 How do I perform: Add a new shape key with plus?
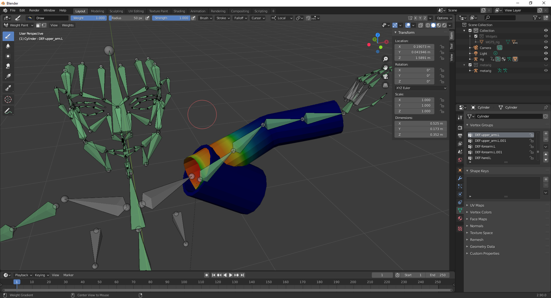coord(546,179)
